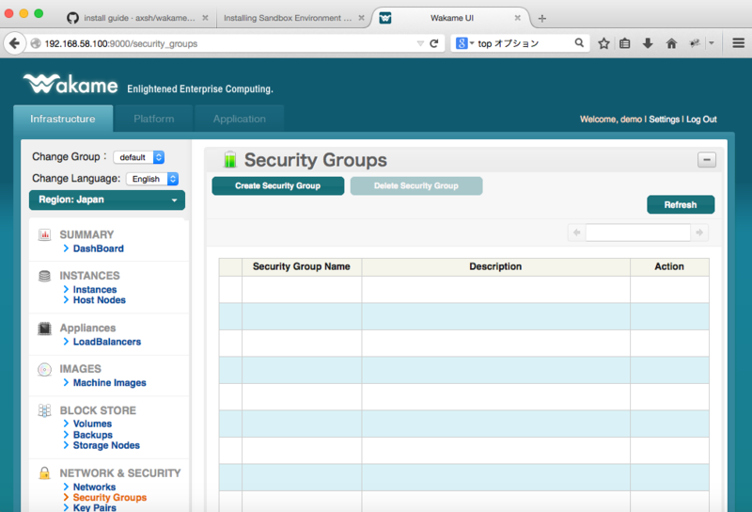
Task: Switch to the Platform tab
Action: tap(154, 119)
